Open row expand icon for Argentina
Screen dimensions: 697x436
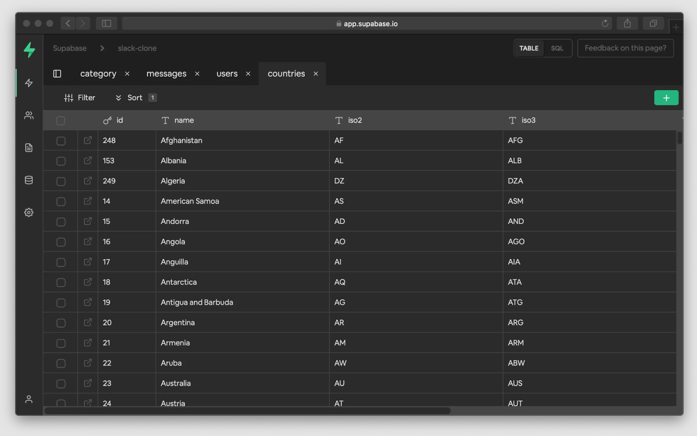[x=88, y=322]
